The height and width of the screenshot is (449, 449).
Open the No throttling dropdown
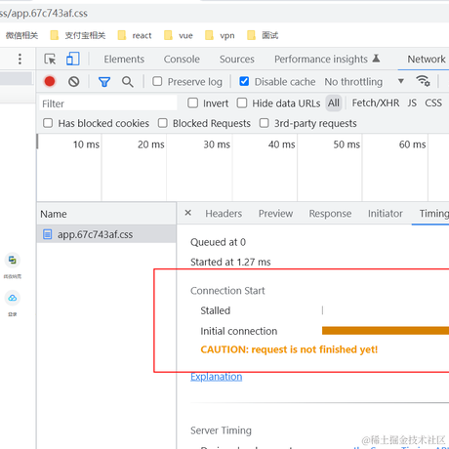[364, 82]
